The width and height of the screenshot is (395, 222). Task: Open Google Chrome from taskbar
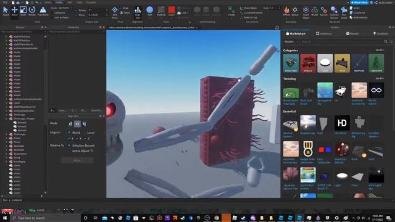click(x=217, y=218)
